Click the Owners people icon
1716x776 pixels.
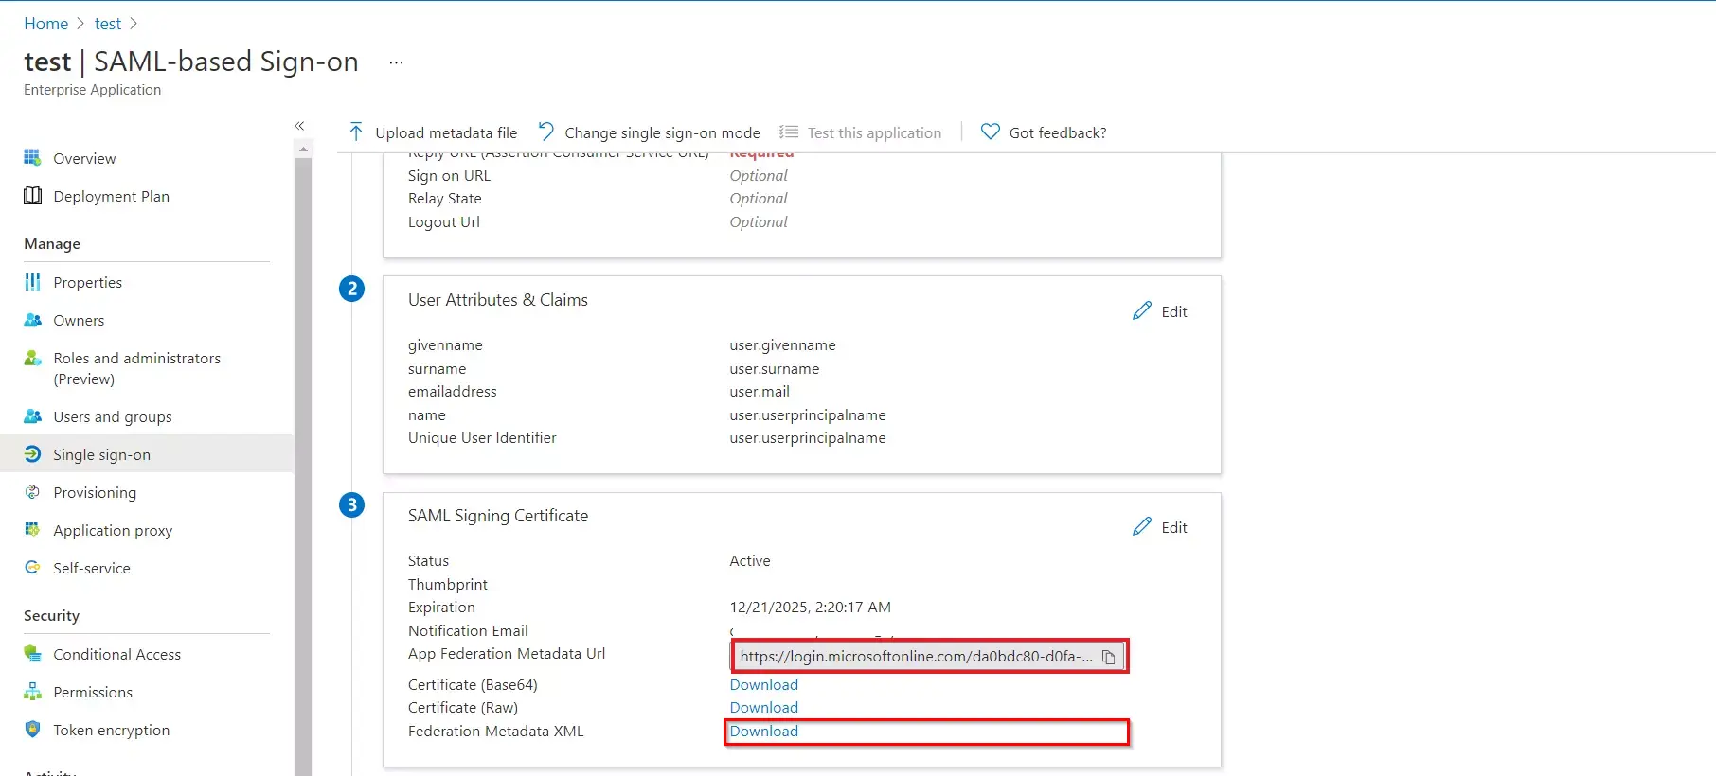32,320
